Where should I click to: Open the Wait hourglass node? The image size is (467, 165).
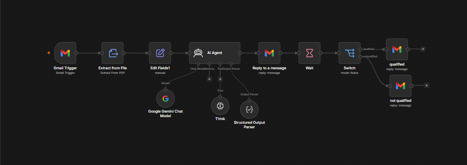309,53
